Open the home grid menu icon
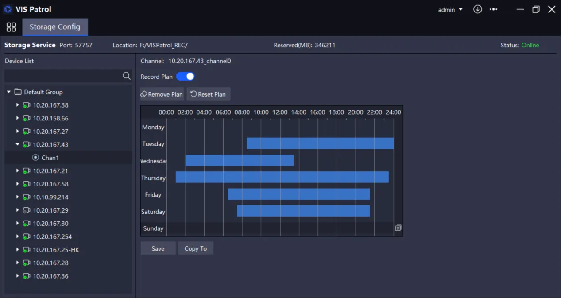Screen dimensions: 561x298 point(11,27)
